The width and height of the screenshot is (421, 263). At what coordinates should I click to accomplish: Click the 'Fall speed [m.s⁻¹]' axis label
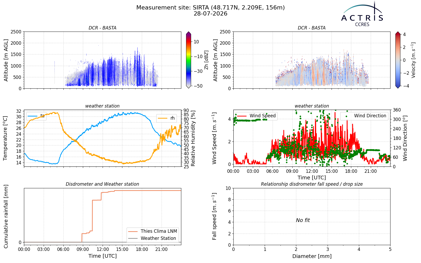pyautogui.click(x=214, y=216)
